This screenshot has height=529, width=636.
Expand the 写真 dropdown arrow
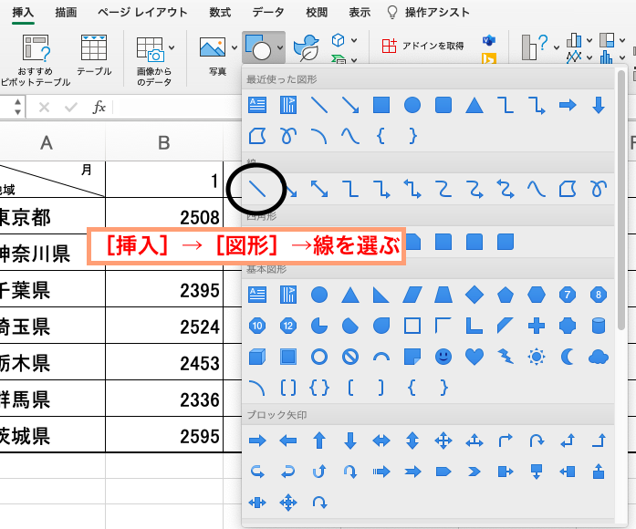point(235,47)
